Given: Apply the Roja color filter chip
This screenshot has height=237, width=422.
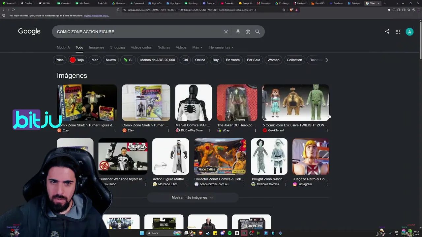Looking at the screenshot, I should pos(77,60).
